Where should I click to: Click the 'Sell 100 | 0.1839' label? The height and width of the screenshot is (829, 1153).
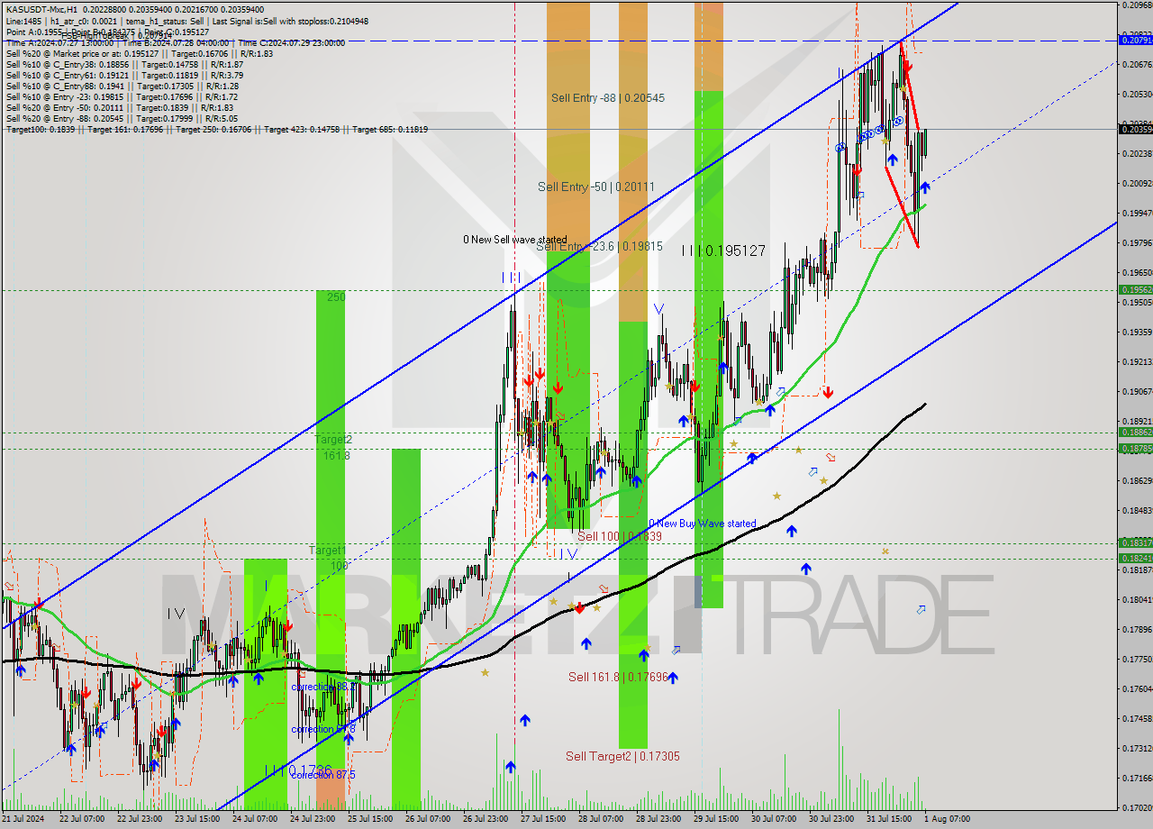[x=620, y=536]
